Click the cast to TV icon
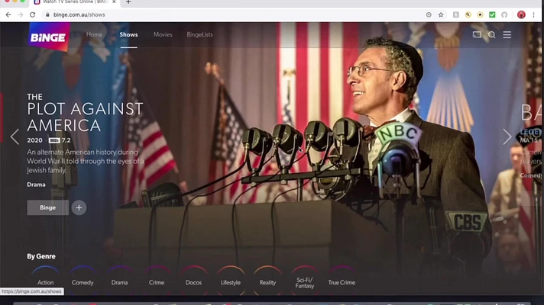544x305 pixels. point(477,34)
